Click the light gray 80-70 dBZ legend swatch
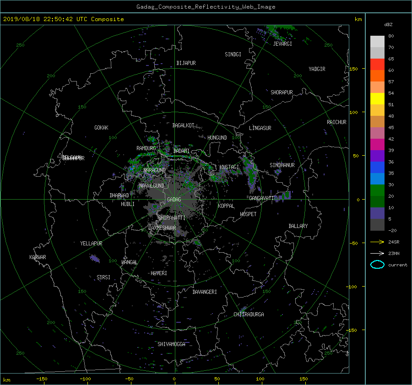The image size is (412, 385). pyautogui.click(x=377, y=42)
